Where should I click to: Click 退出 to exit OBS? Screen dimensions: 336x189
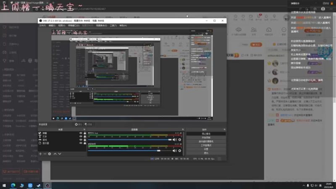[206, 153]
